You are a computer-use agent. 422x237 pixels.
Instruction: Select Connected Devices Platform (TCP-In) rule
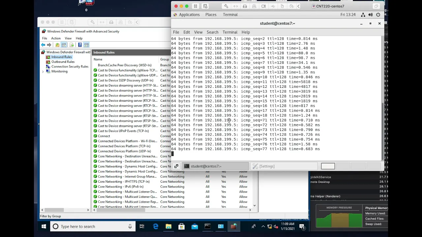click(124, 146)
